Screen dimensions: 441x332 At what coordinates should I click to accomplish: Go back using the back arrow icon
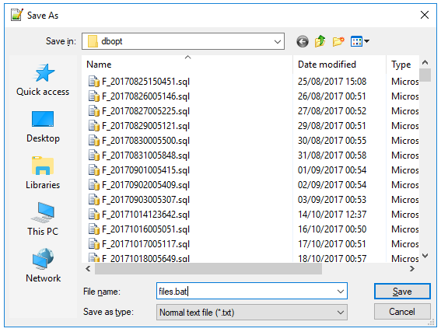(x=303, y=42)
